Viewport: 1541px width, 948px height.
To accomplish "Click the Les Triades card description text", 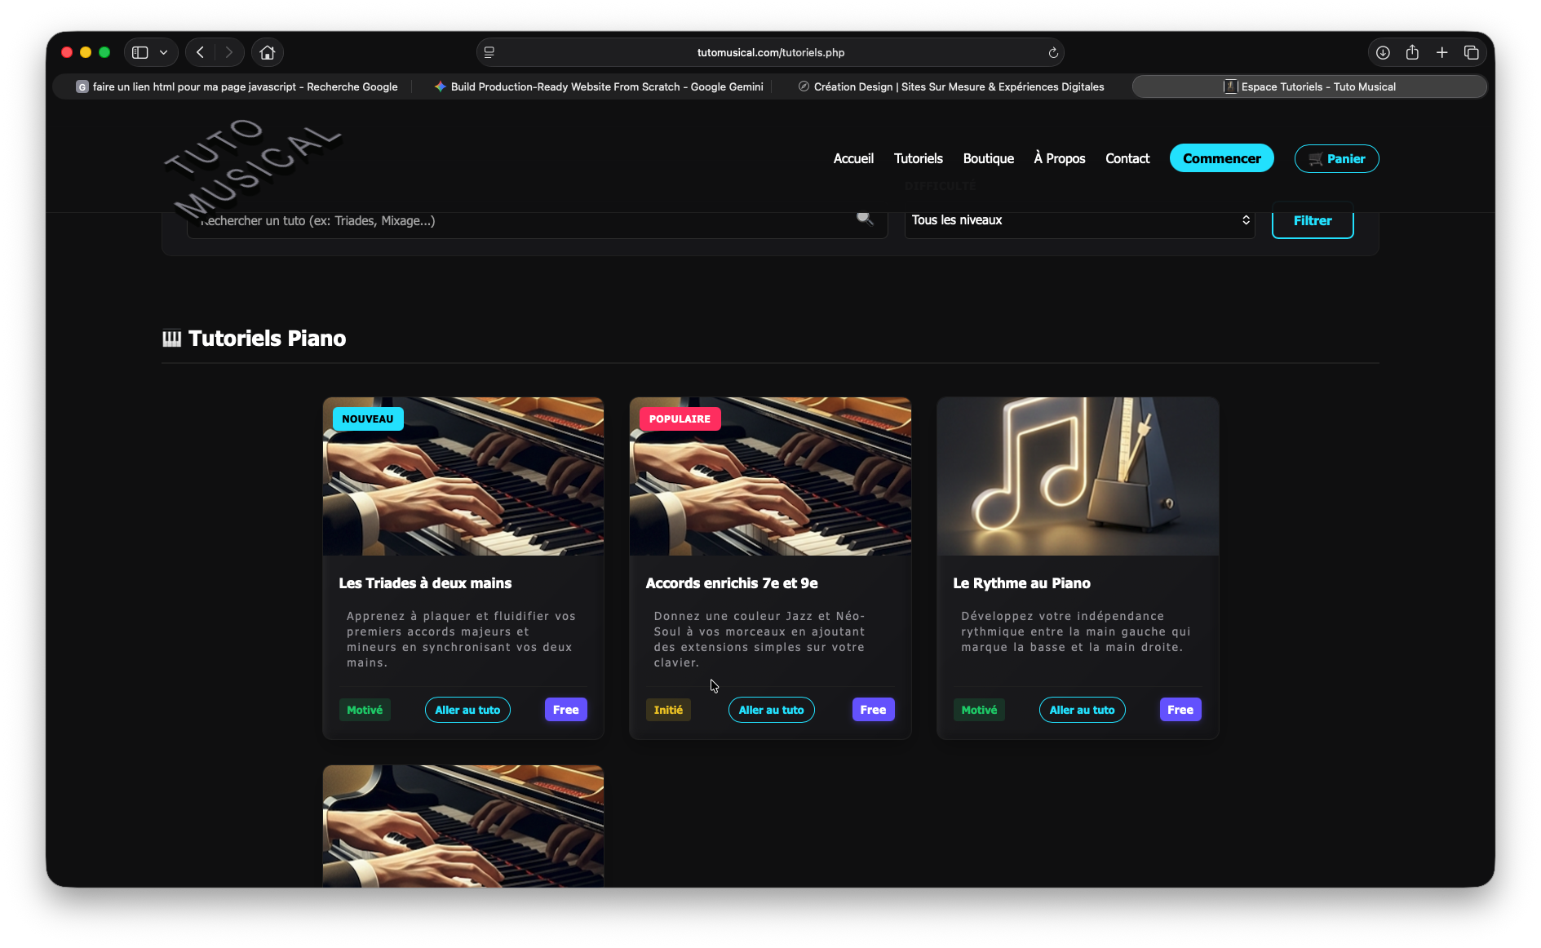I will pyautogui.click(x=463, y=639).
